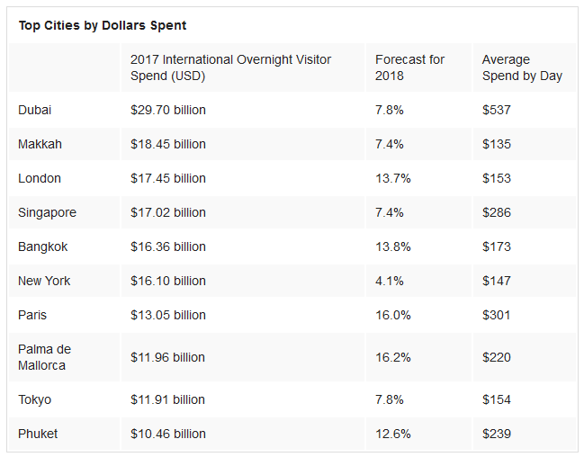Click the $301 average spend for Paris
Screen dimensions: 584x457
pos(496,315)
